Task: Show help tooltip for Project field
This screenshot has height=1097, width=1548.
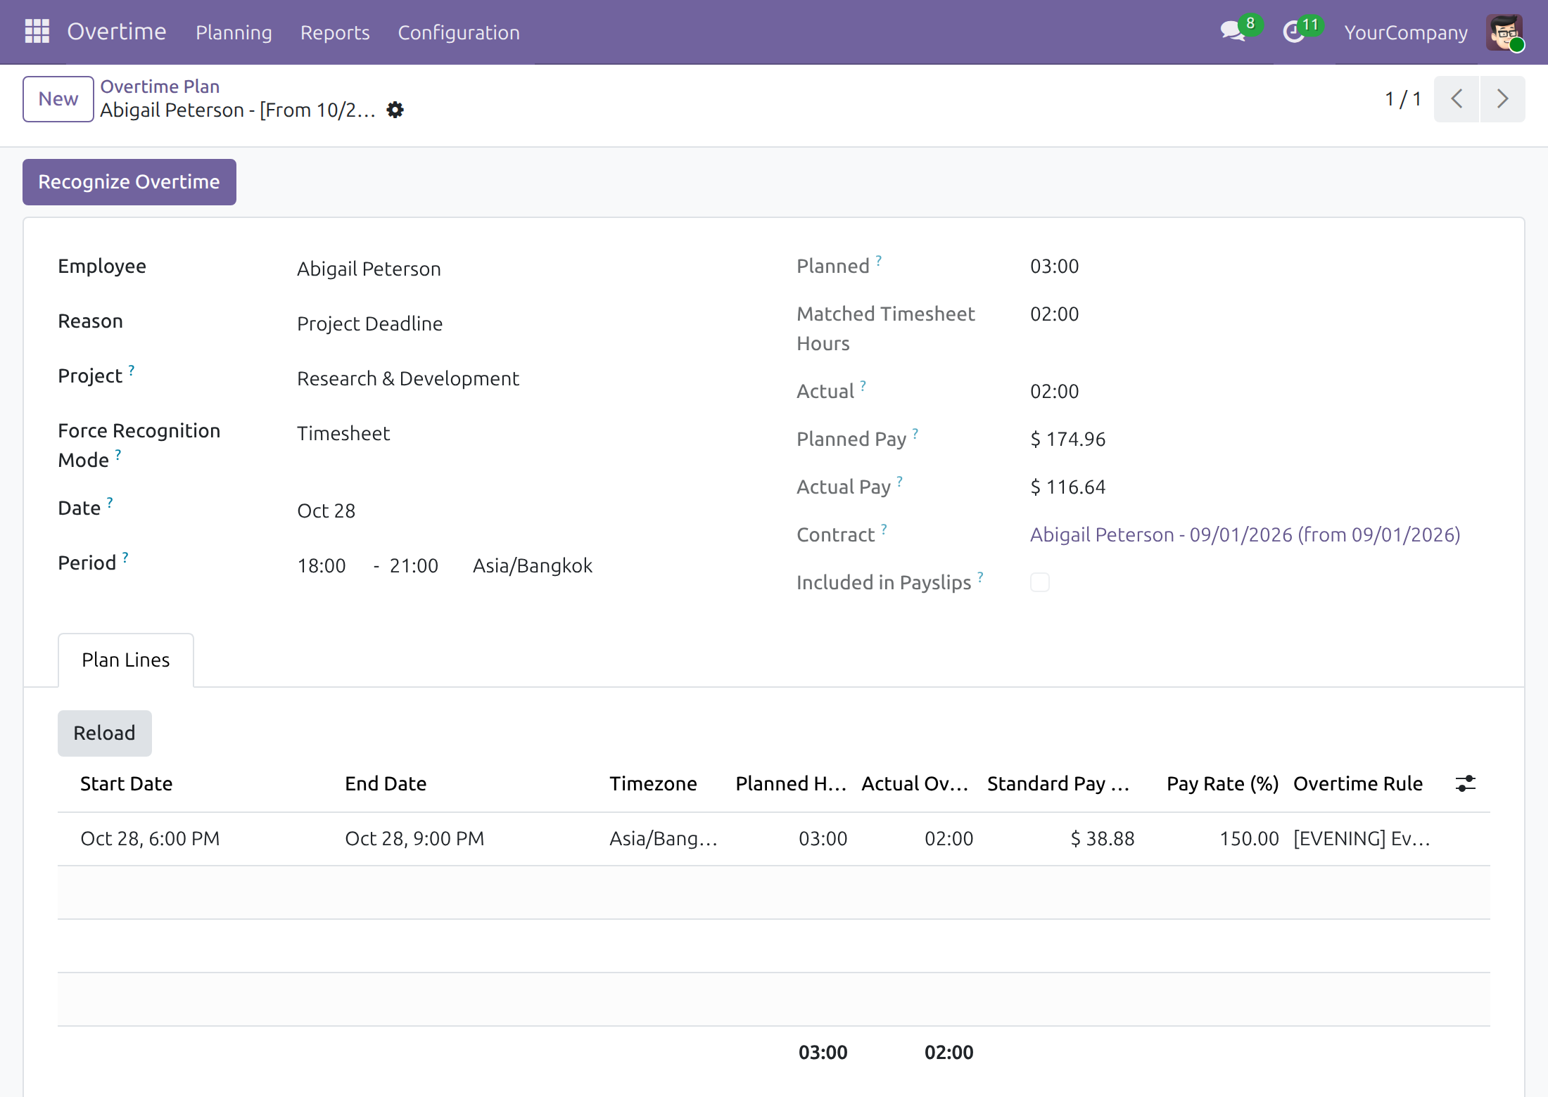Action: tap(132, 370)
